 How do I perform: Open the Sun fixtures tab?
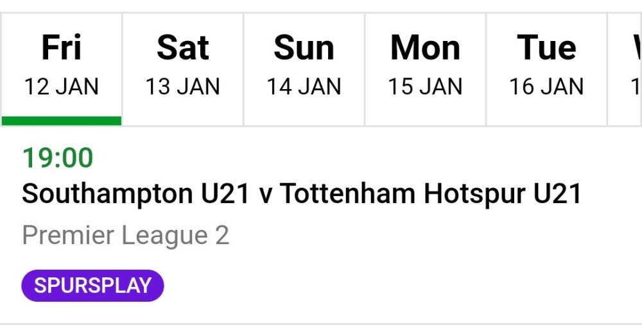(x=304, y=48)
